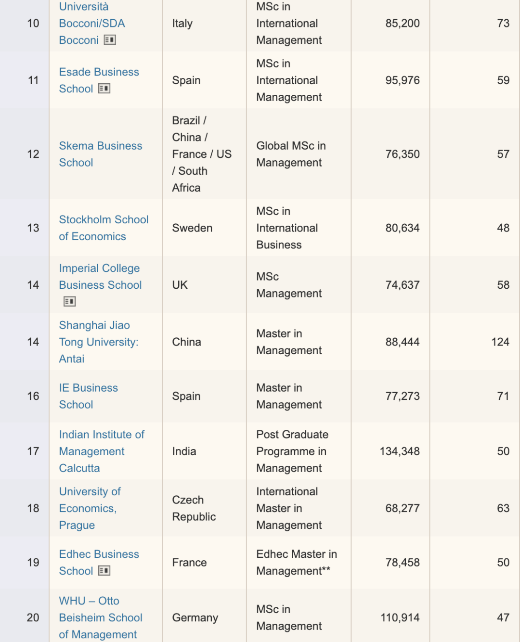
Task: Click the rank 12 cell
Action: 33,154
